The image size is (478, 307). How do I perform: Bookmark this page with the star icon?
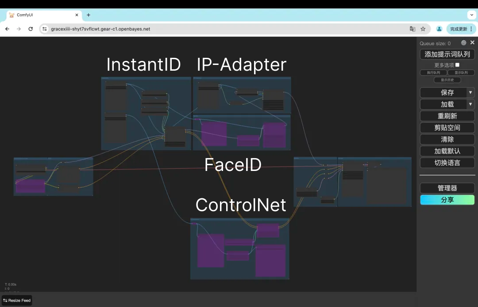pos(423,29)
